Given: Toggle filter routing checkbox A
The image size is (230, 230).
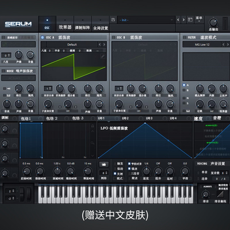Looking at the screenshot, I should click(184, 85).
